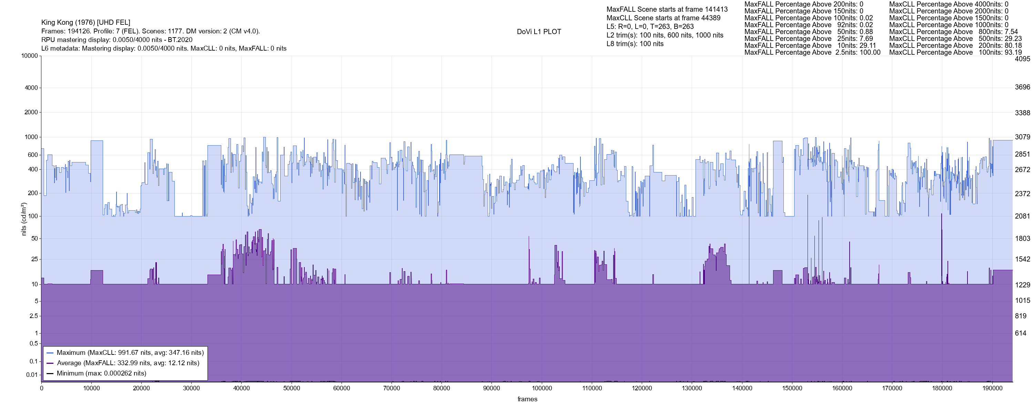Click the 10000 nits label on the left axis
The image size is (1034, 413).
tap(29, 56)
